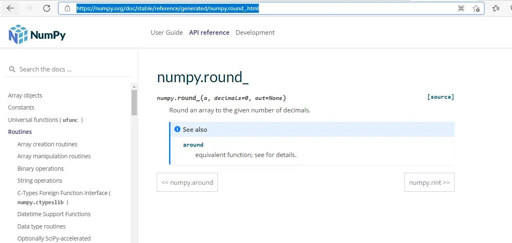Switch to the API reference section
512x243 pixels.
[209, 33]
